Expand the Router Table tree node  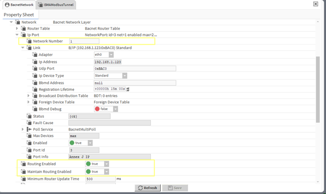pos(17,28)
